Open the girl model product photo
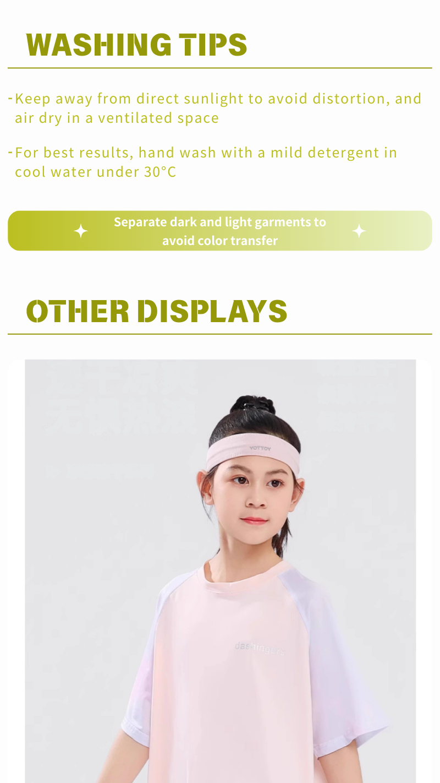 pos(220,571)
